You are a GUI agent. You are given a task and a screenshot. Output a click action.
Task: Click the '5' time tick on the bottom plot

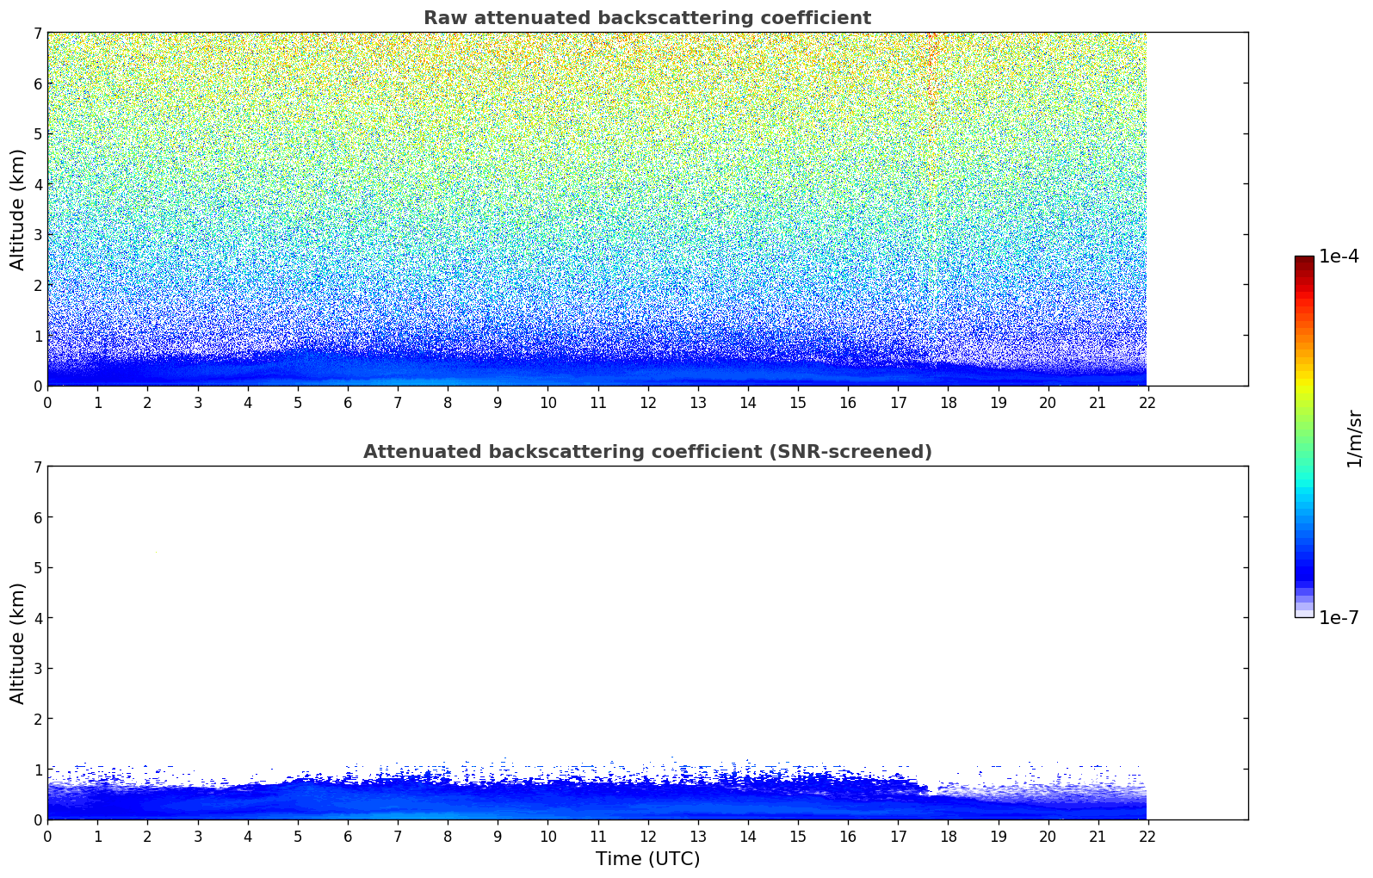298,836
